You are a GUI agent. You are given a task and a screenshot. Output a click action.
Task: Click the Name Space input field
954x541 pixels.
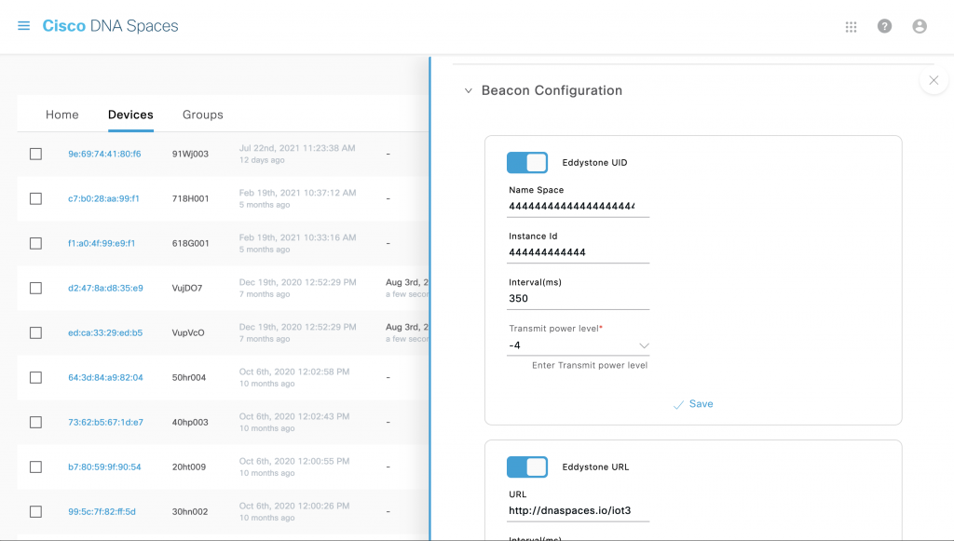pos(578,206)
